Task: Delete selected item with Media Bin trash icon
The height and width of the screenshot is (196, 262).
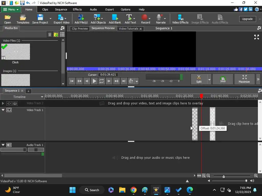Action: [50, 34]
